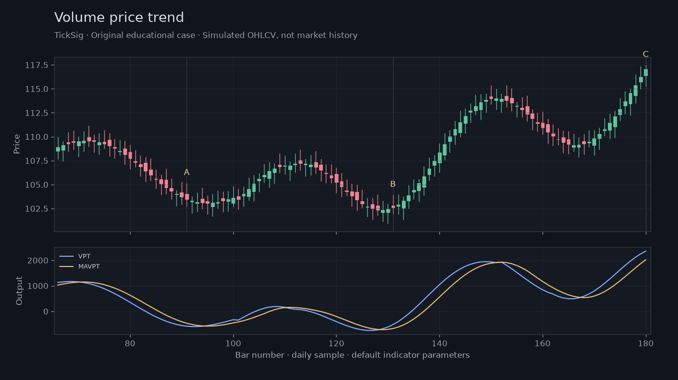Click the 110.0 price axis tick
The image size is (678, 380).
[37, 137]
